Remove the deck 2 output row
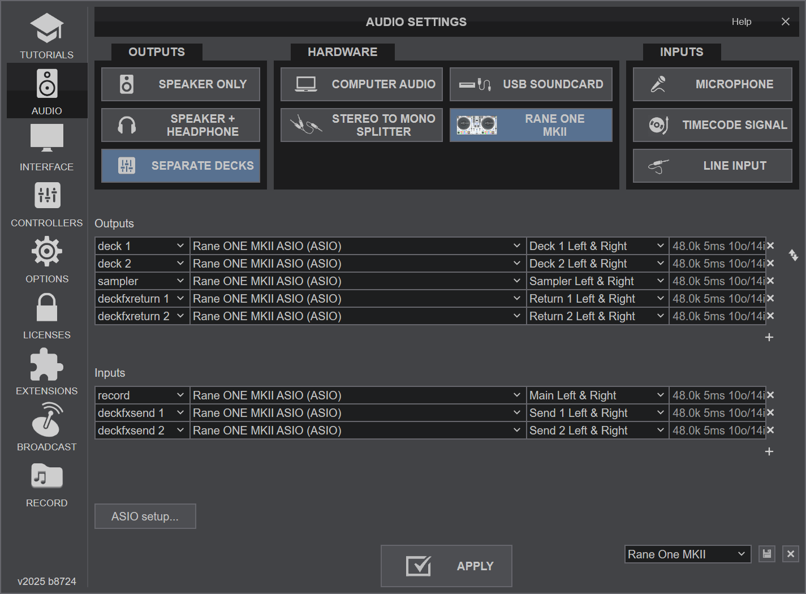Screen dimensions: 806x594 (770, 264)
